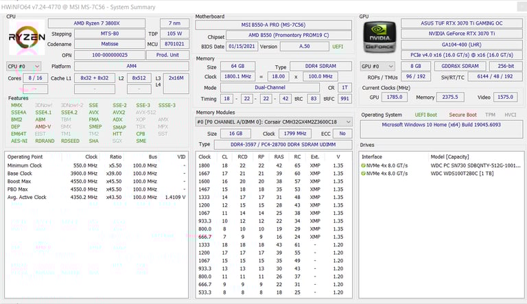Click the Stepping value MTS-B0

tap(110, 34)
